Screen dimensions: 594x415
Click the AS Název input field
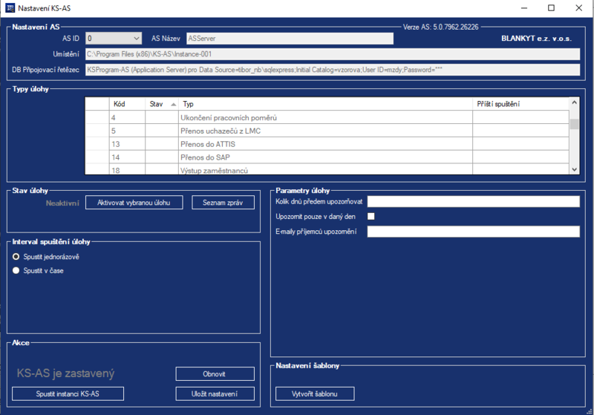(x=290, y=39)
